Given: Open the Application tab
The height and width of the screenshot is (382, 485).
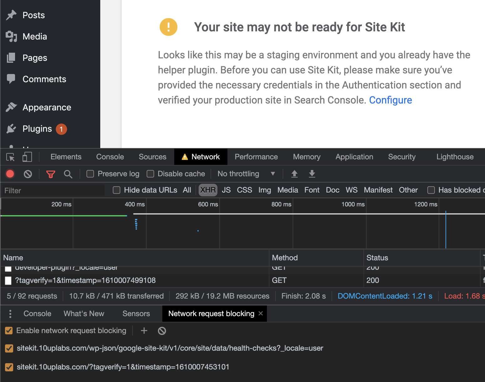Looking at the screenshot, I should click(x=354, y=157).
